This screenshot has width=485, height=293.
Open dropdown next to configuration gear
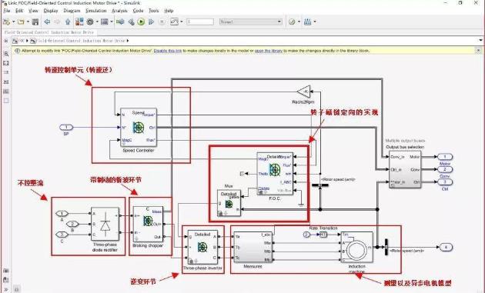tap(97, 22)
